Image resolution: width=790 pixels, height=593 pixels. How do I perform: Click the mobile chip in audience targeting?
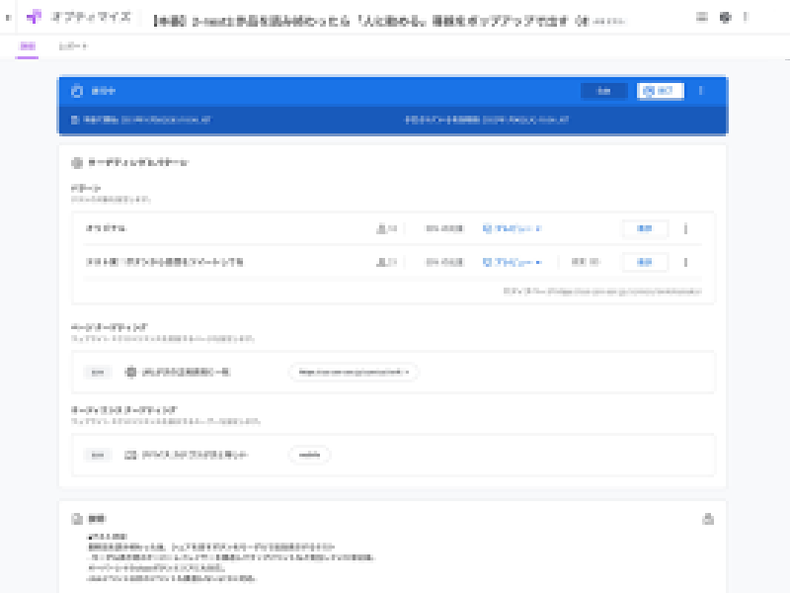[309, 455]
